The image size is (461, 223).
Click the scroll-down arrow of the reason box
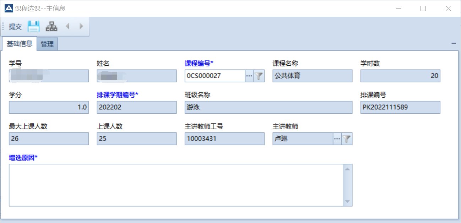(347, 202)
